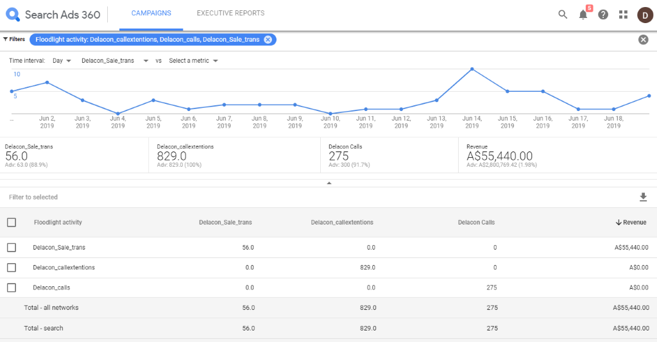Check the Delacon_Sale_trans row checkbox

[12, 247]
